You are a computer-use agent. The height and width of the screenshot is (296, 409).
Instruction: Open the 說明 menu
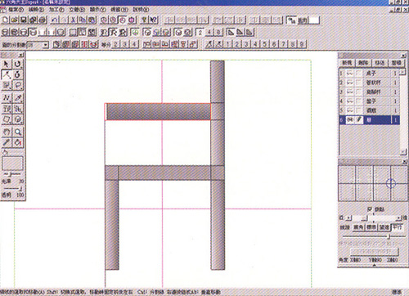point(141,10)
